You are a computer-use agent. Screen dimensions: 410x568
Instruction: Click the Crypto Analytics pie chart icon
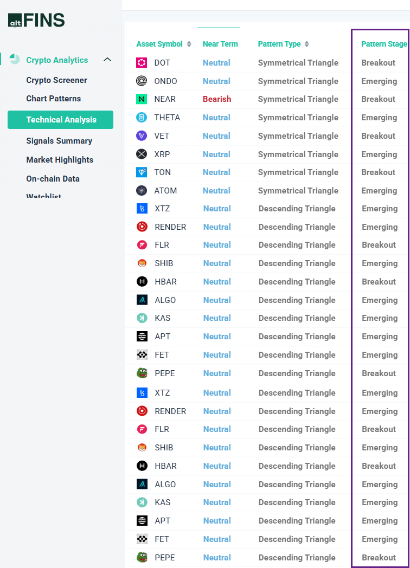click(x=15, y=59)
